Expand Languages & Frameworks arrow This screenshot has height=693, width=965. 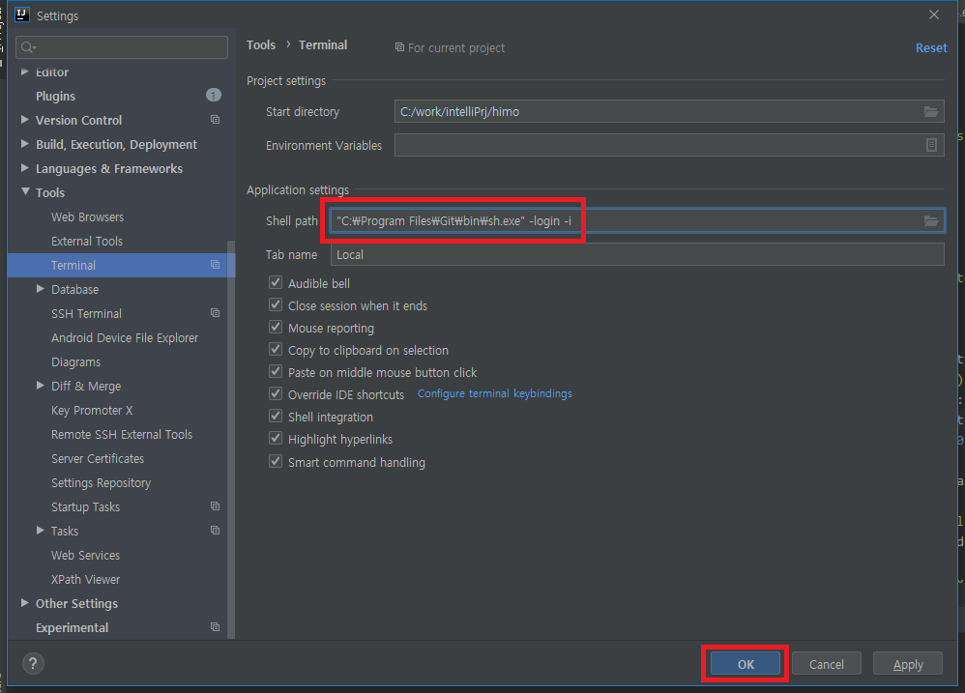coord(24,168)
